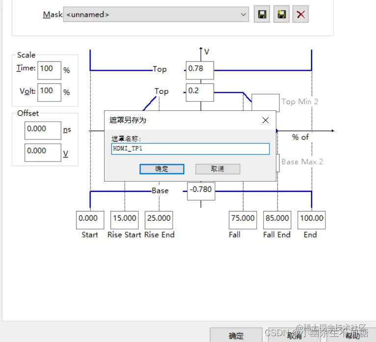The width and height of the screenshot is (376, 342).
Task: Click the Fall End label text
Action: [277, 235]
